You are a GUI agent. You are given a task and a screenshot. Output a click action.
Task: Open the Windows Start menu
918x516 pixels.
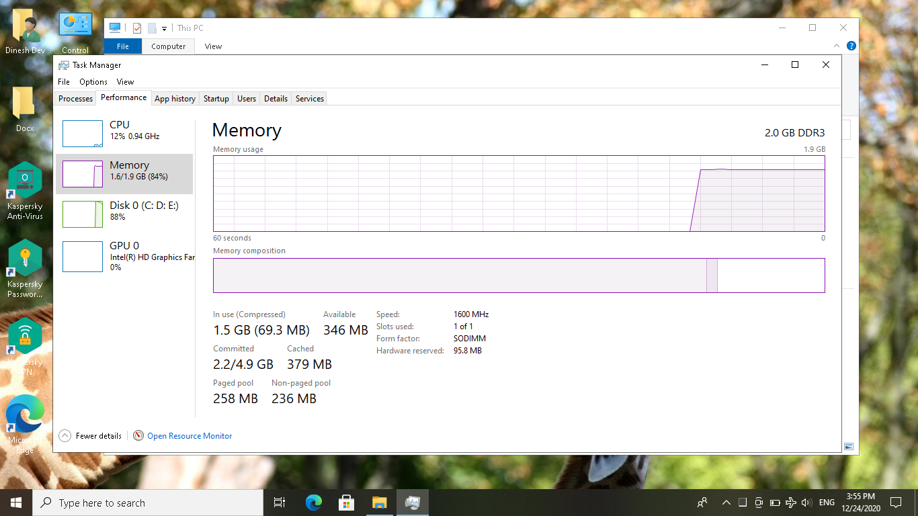[x=16, y=503]
